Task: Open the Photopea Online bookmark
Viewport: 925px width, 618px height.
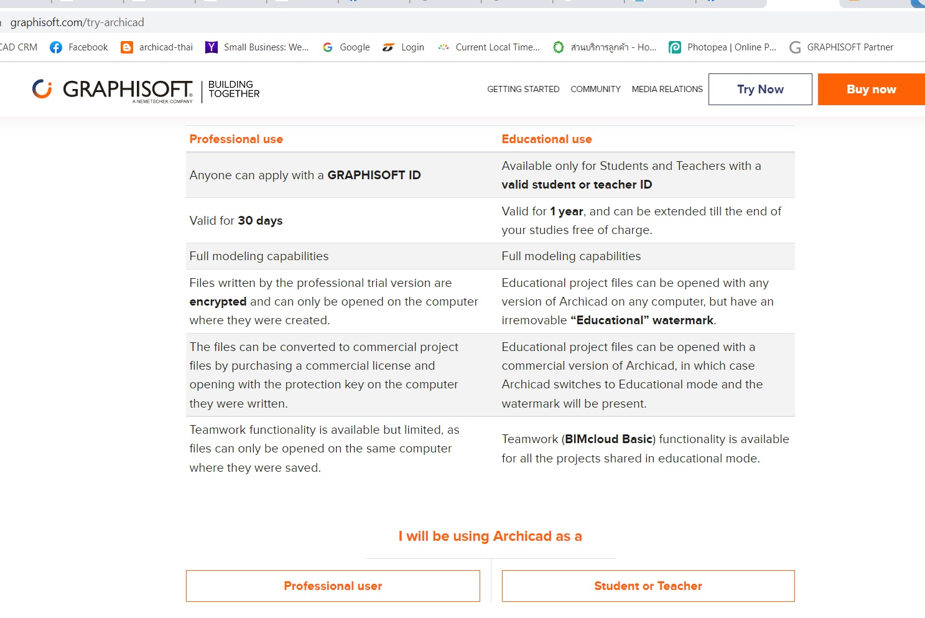Action: 722,47
